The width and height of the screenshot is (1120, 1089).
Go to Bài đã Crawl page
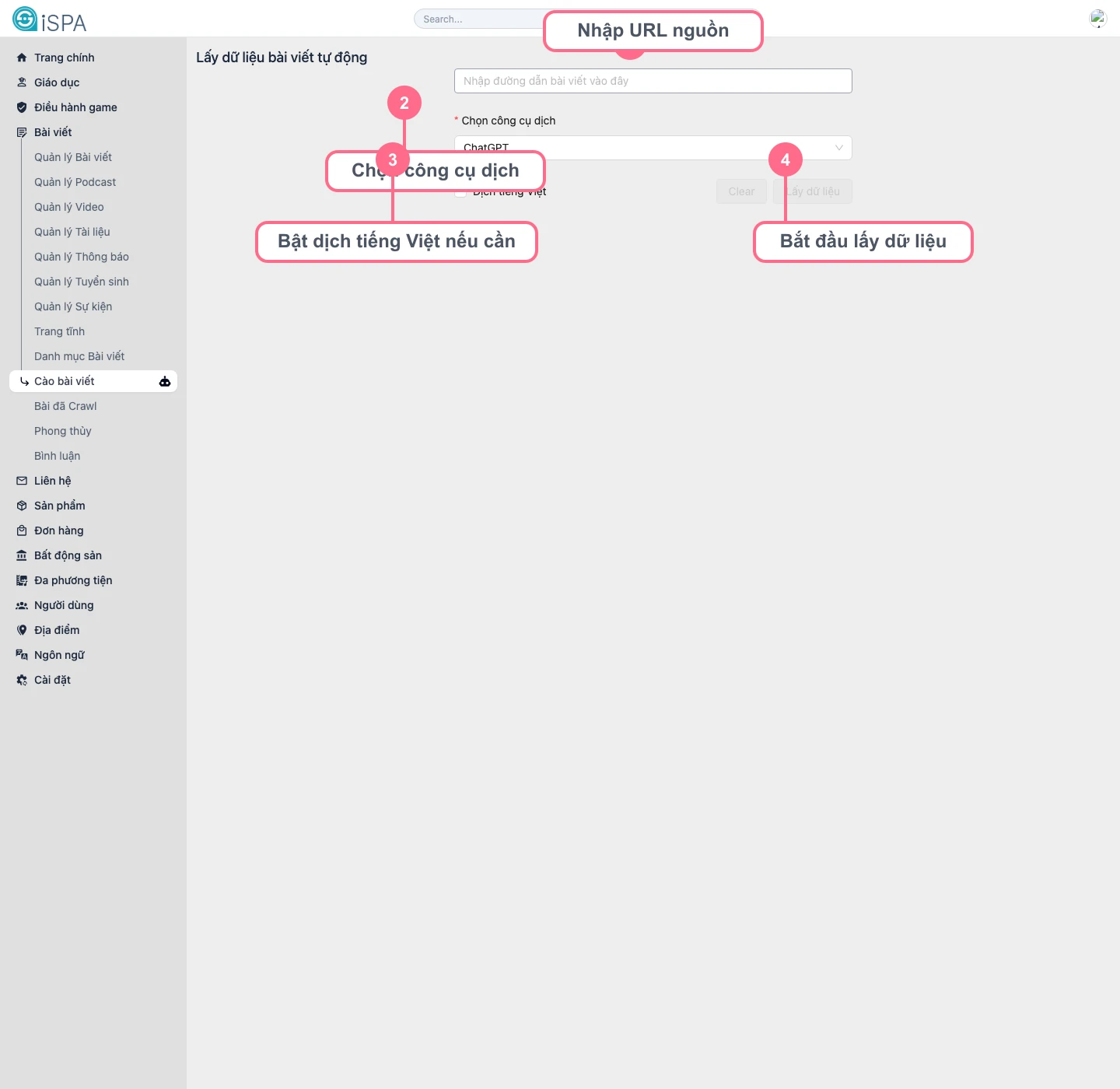(65, 406)
